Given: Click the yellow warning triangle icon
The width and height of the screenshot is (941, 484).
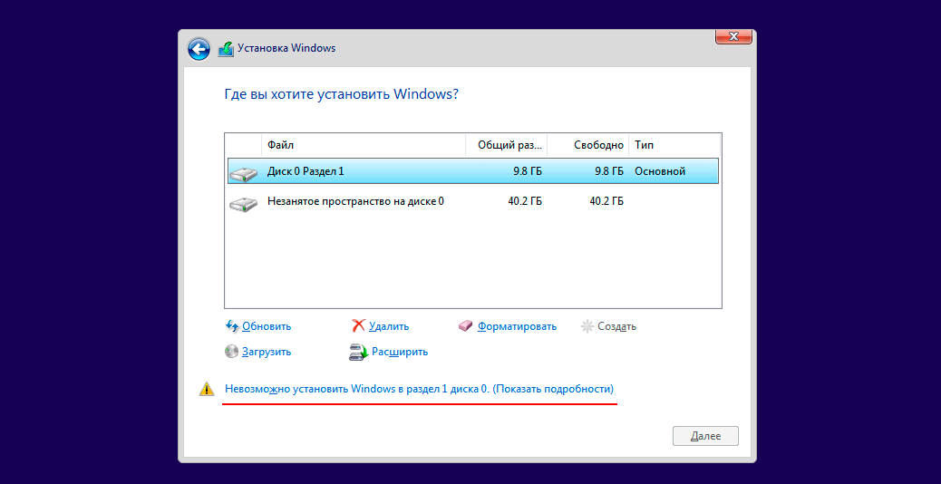Looking at the screenshot, I should pyautogui.click(x=207, y=389).
